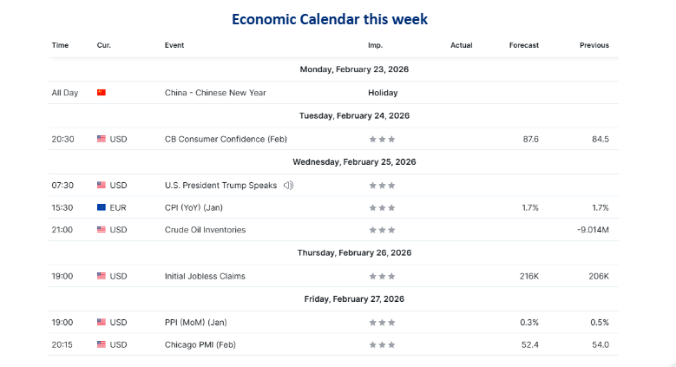Image resolution: width=676 pixels, height=367 pixels.
Task: Click importance stars for CPI (YoY) row
Action: (x=382, y=207)
